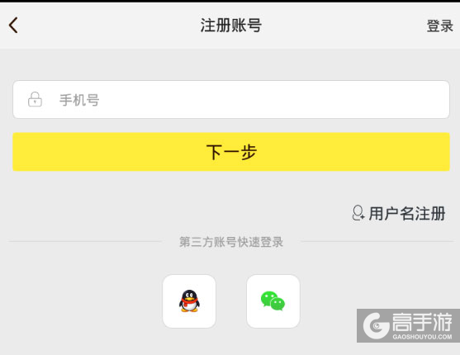Tap the back arrow in the header
Viewport: 460px width, 355px height.
coord(13,25)
